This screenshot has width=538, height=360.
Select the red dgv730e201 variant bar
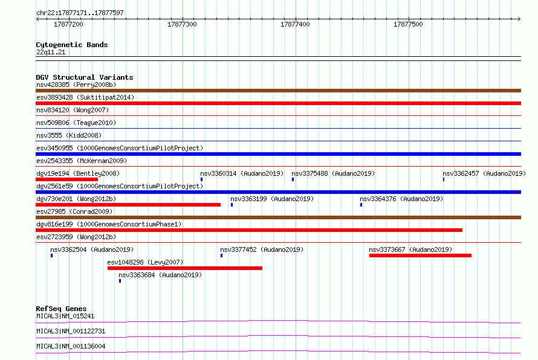tap(128, 205)
